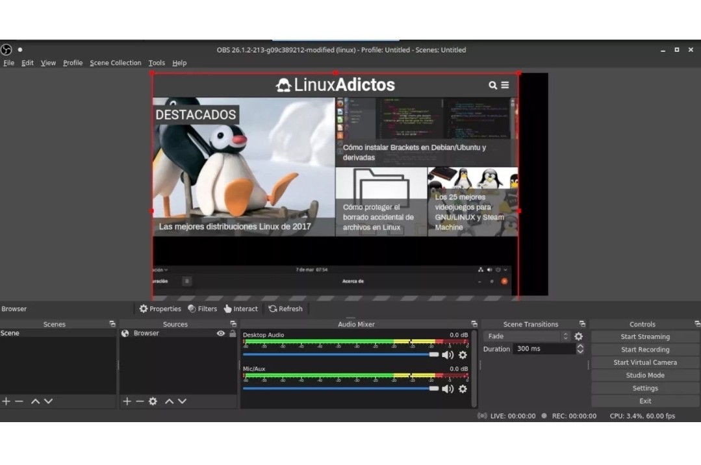
Task: Click Start Recording
Action: tap(645, 349)
